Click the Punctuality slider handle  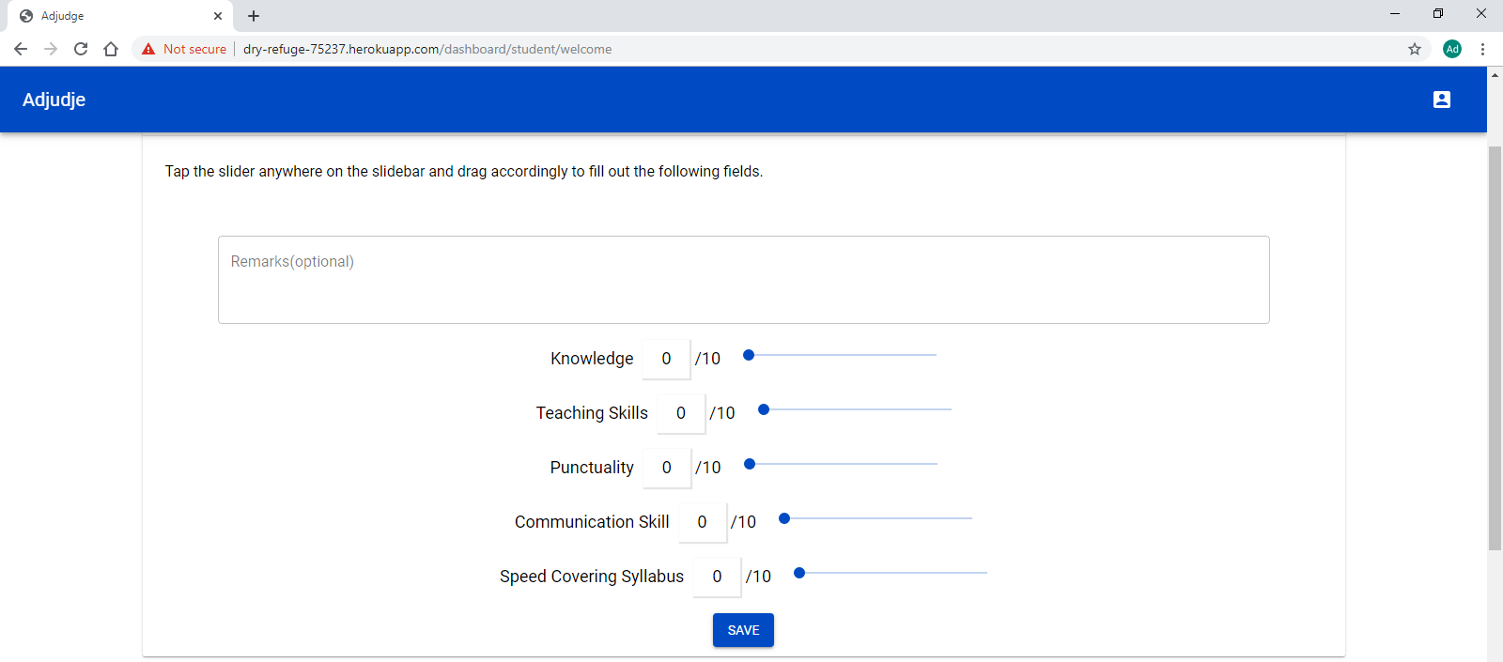click(750, 464)
